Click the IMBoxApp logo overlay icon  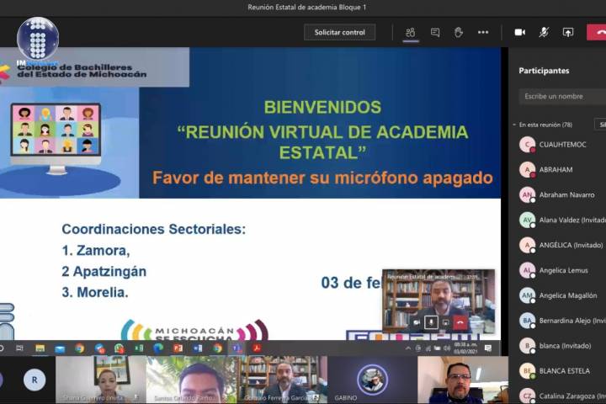coord(38,39)
